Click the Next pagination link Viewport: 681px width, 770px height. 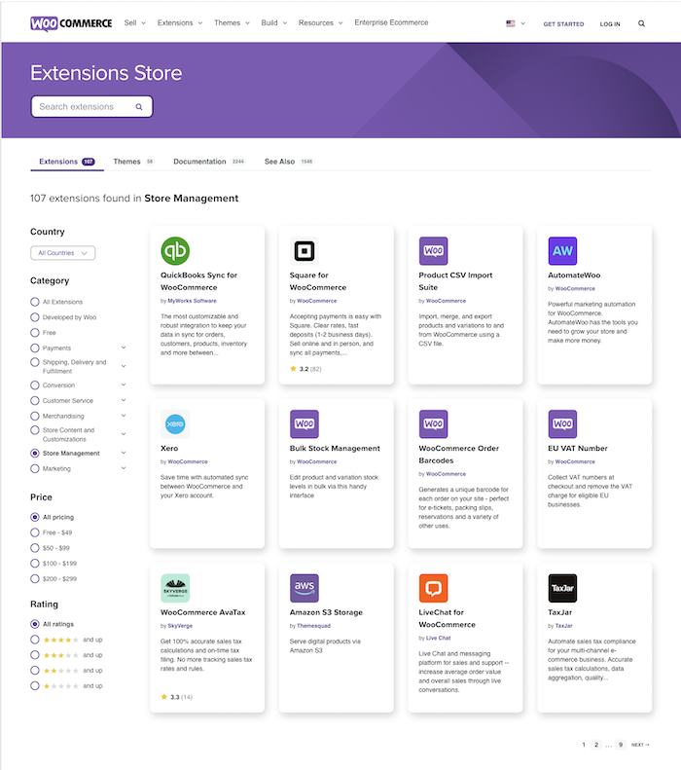(x=640, y=745)
